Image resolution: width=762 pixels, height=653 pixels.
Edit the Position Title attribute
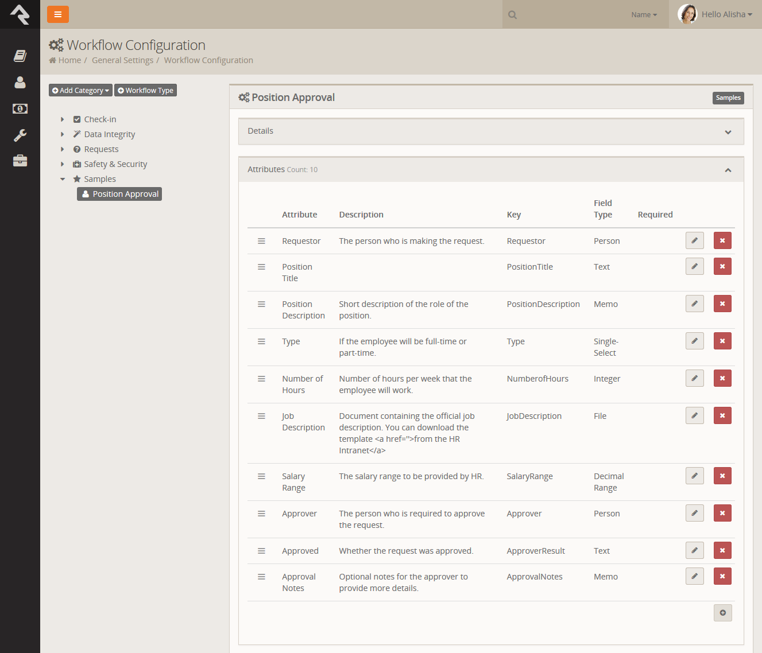695,266
